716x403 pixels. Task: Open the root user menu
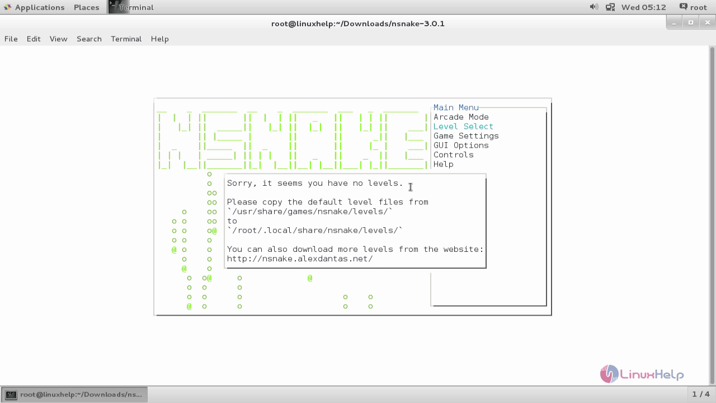tap(693, 7)
